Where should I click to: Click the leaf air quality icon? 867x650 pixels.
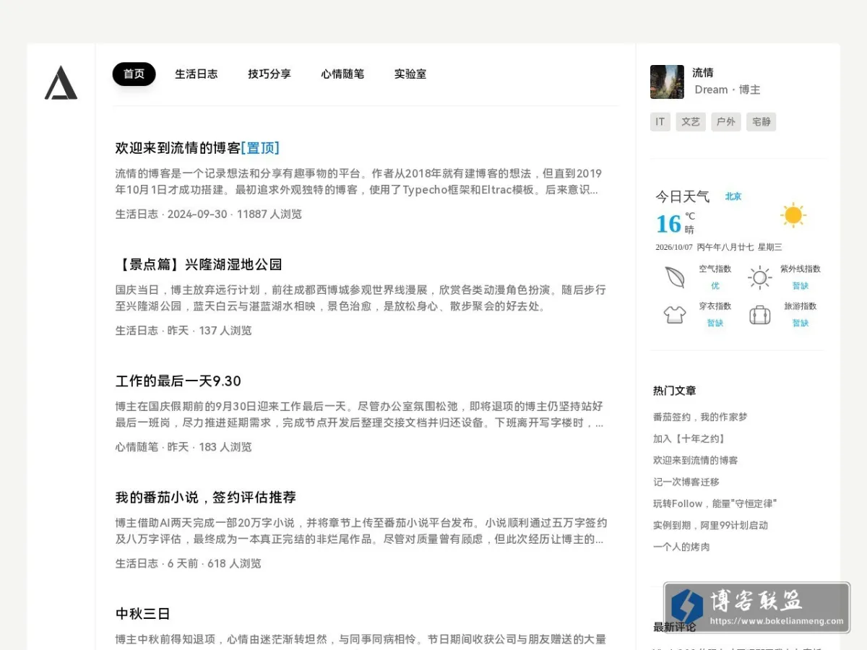tap(675, 277)
